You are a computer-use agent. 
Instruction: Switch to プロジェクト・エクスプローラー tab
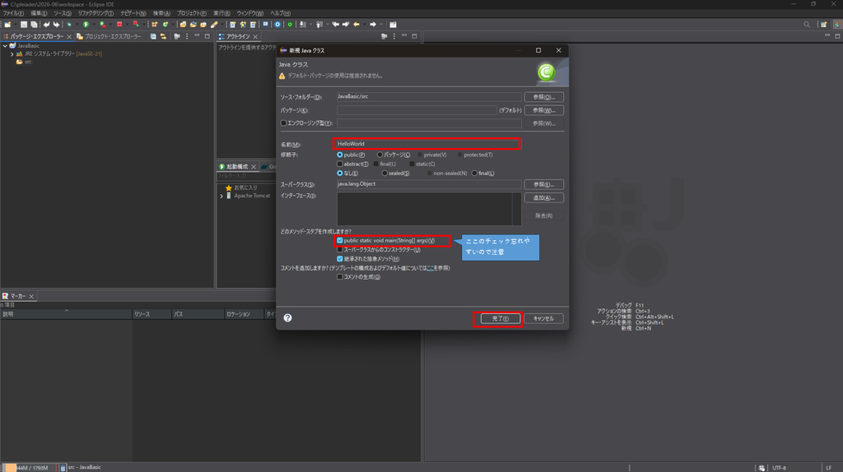click(x=109, y=36)
